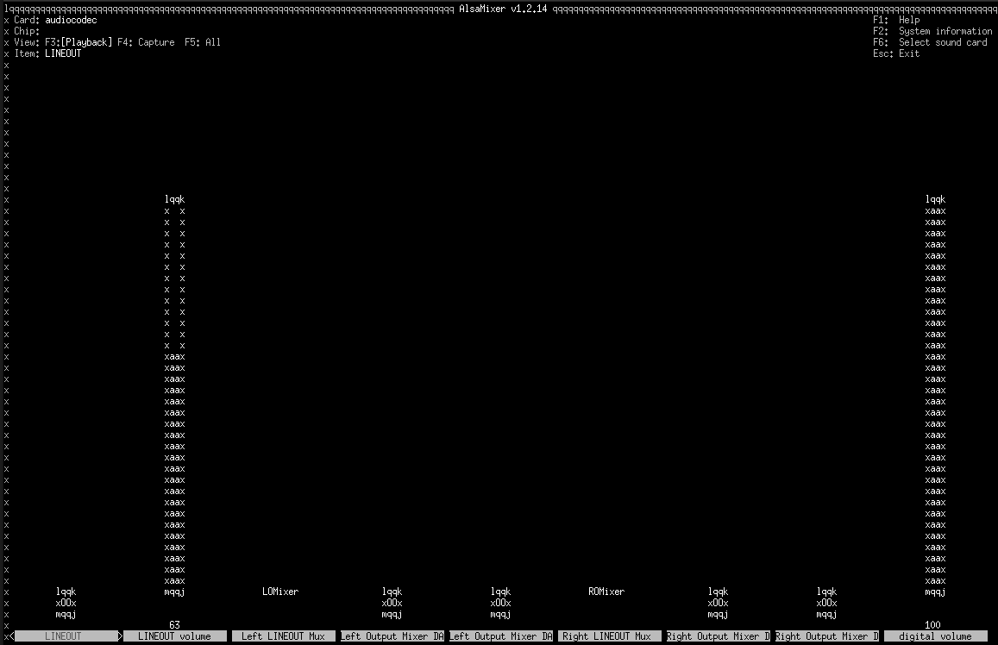Toggle the last Right Output Mixer switch

pos(826,604)
